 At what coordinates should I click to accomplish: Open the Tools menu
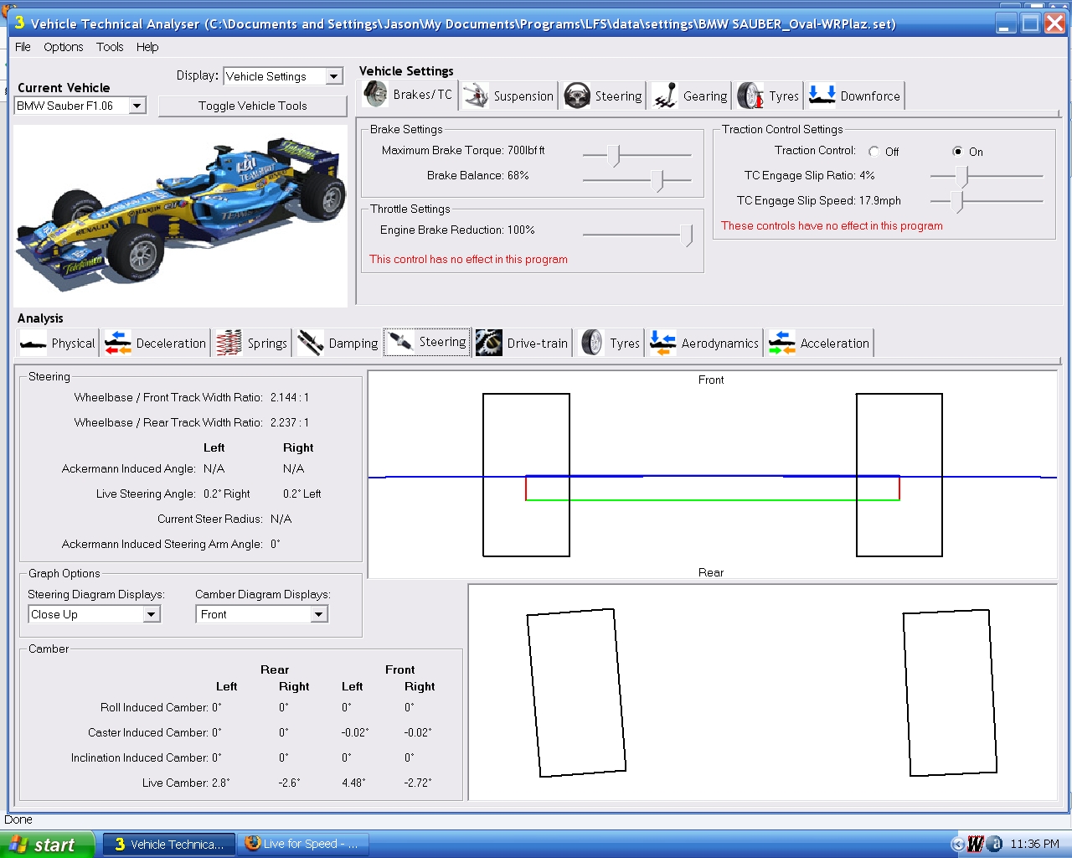pos(110,47)
